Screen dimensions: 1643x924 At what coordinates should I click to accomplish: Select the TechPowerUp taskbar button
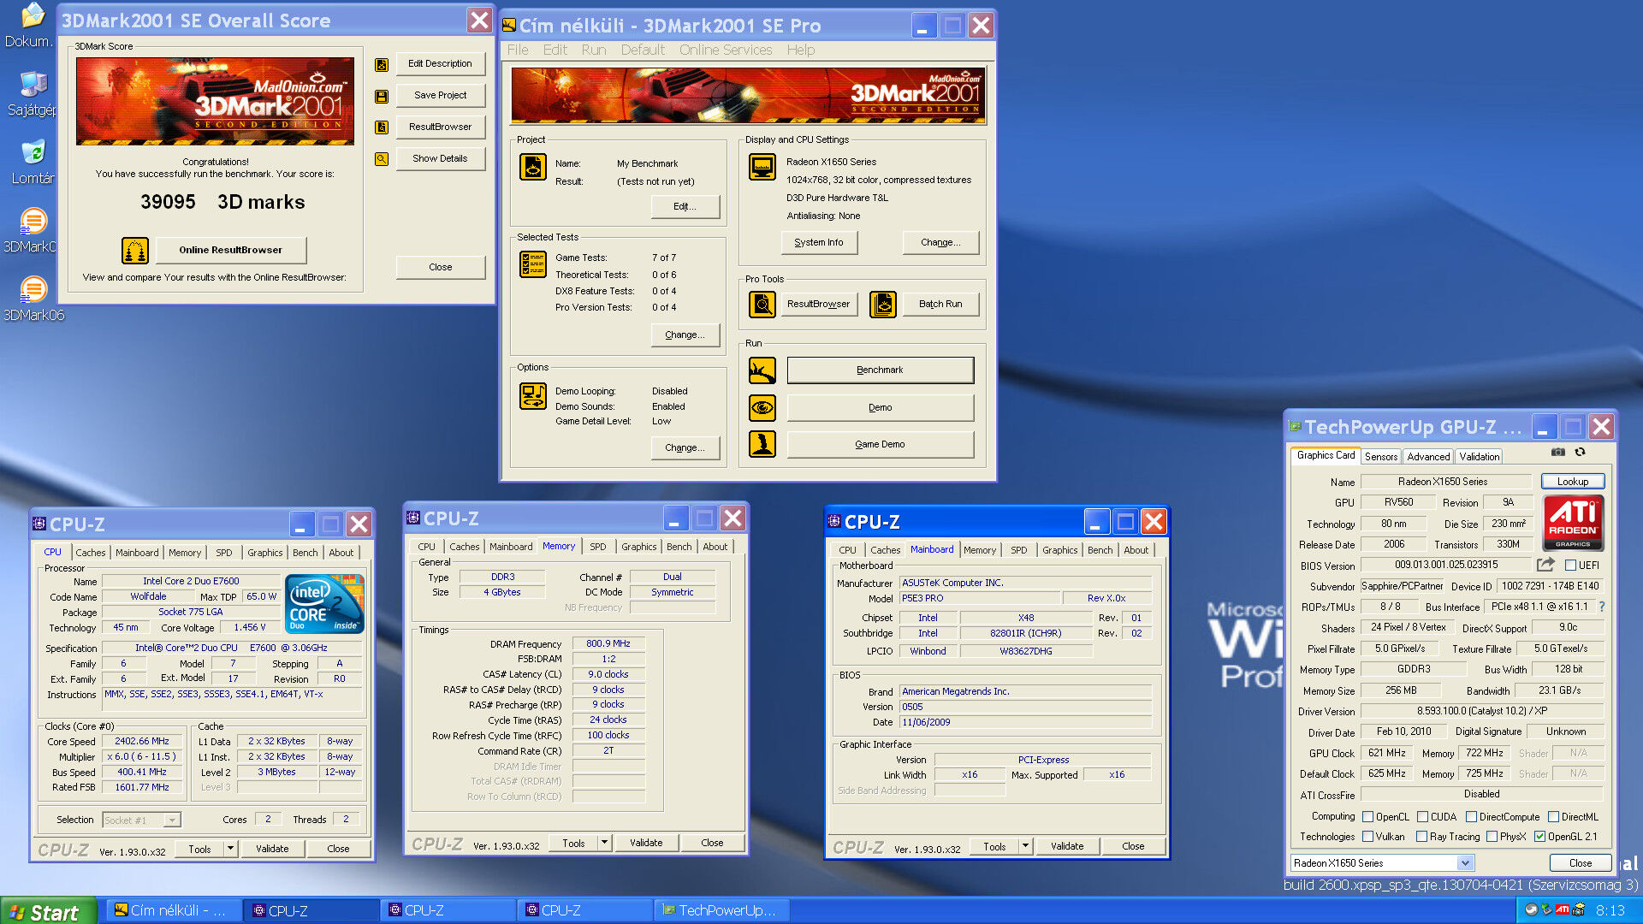[x=721, y=910]
